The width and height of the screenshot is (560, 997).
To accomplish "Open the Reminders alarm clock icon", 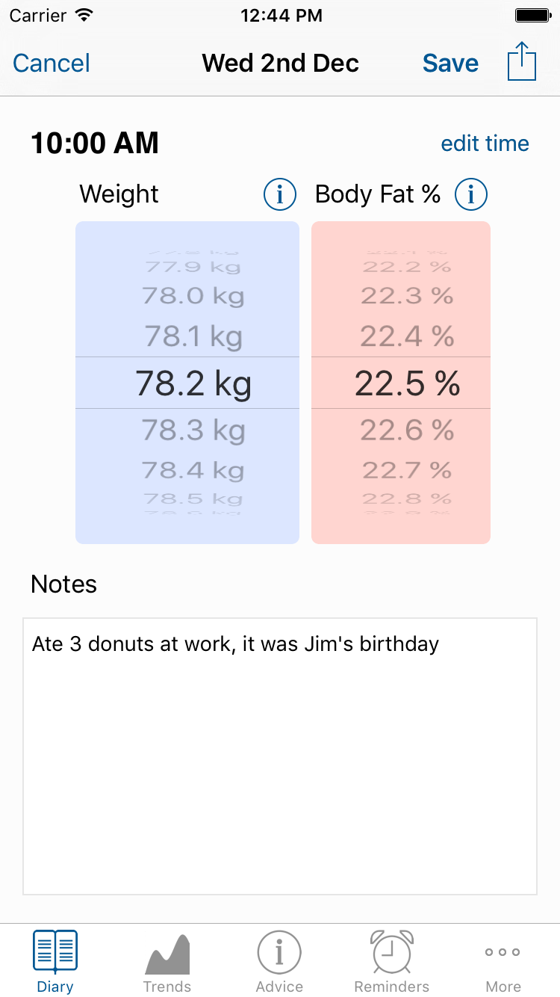I will point(392,951).
